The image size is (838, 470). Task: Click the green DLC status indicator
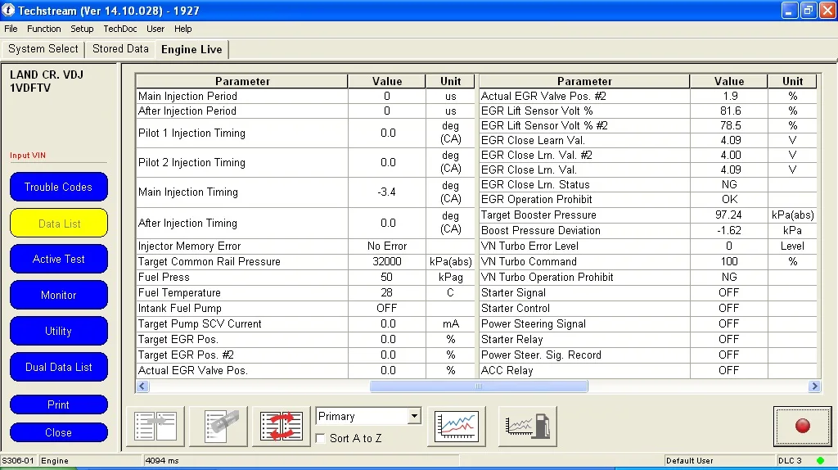(x=820, y=460)
